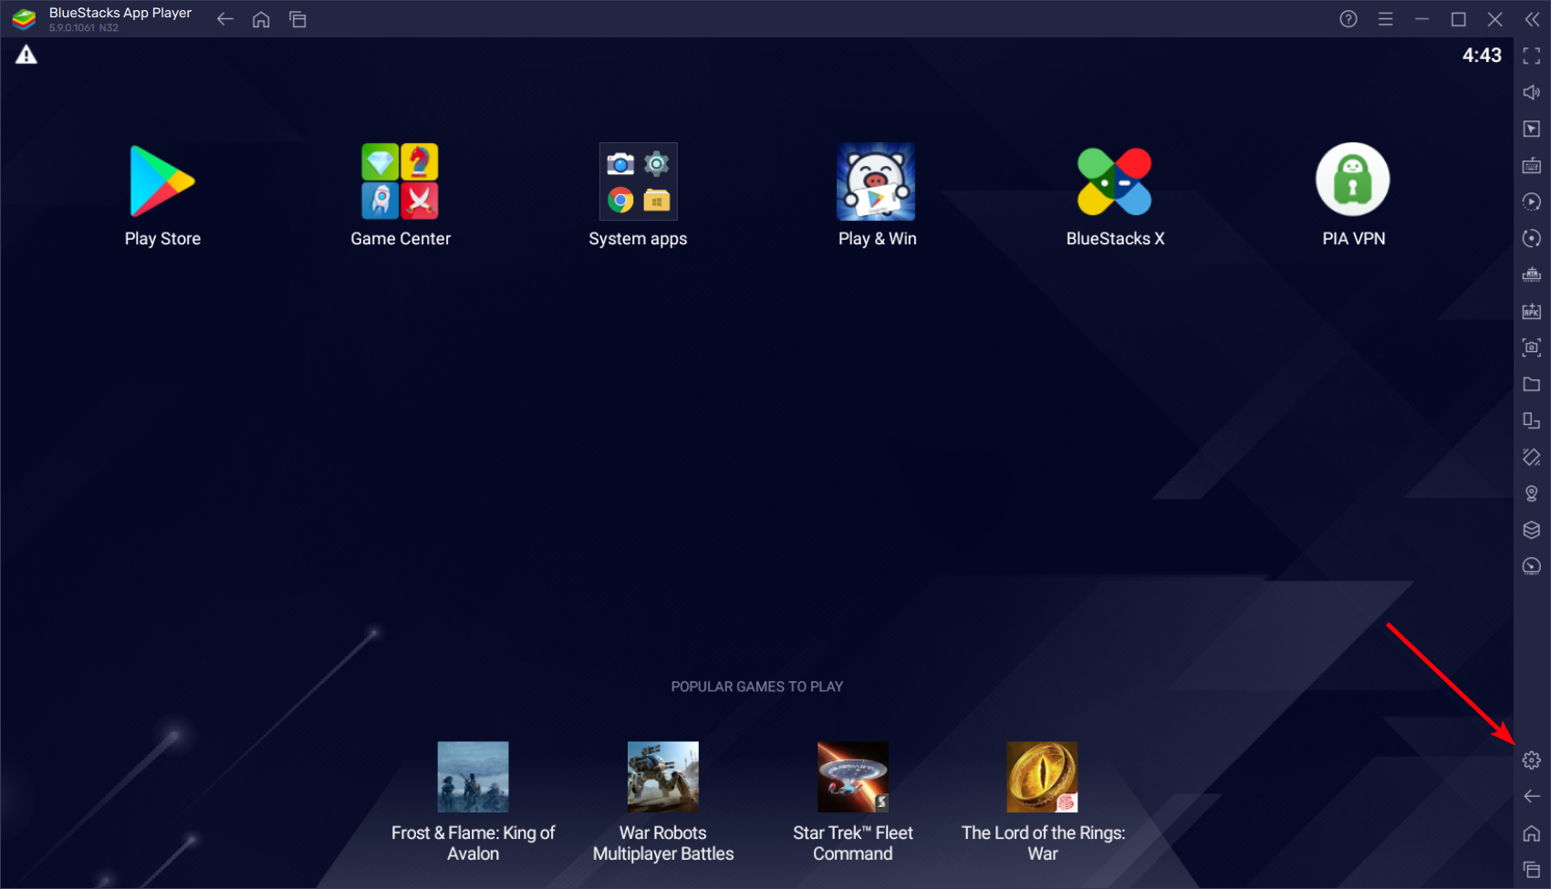Click the BlueStacks logo in title bar

pyautogui.click(x=24, y=19)
